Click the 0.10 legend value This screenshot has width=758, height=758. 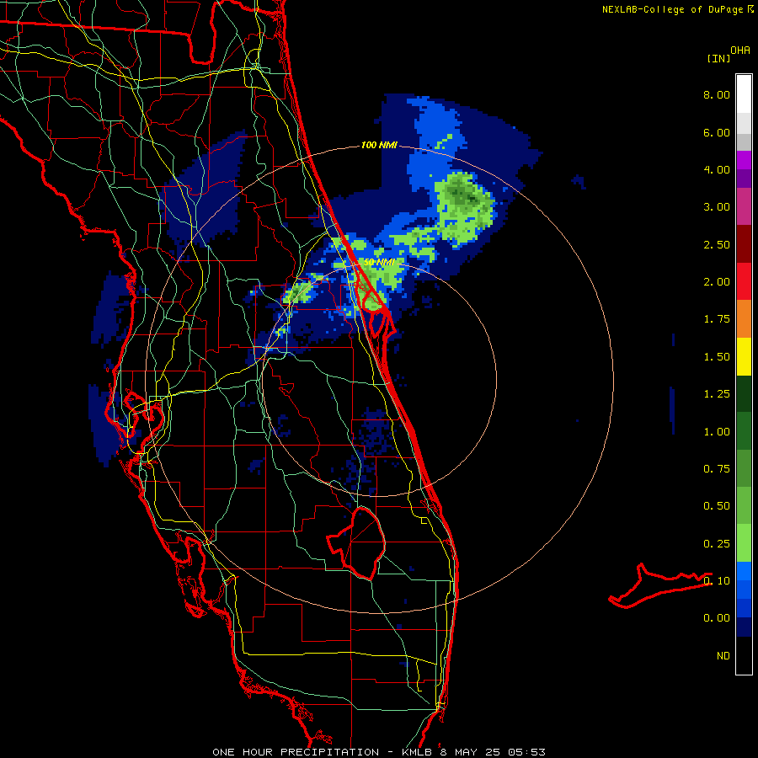(x=717, y=580)
